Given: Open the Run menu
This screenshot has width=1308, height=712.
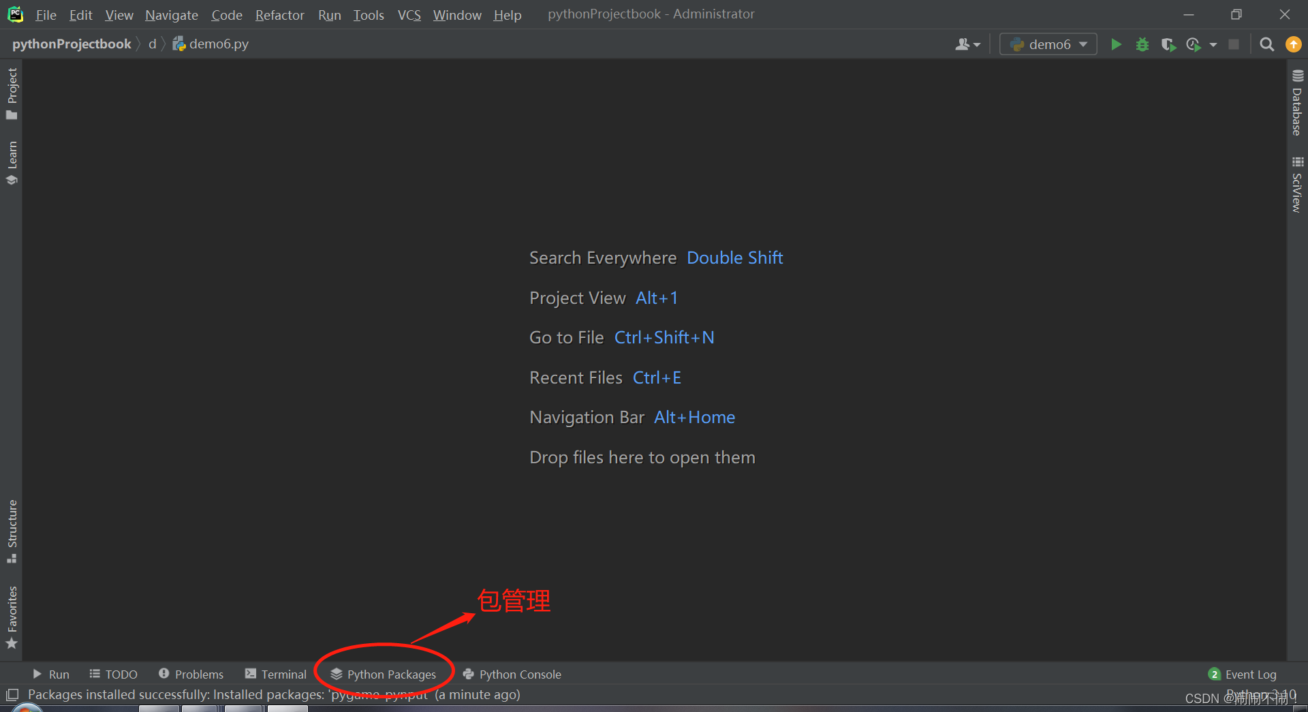Looking at the screenshot, I should (330, 14).
